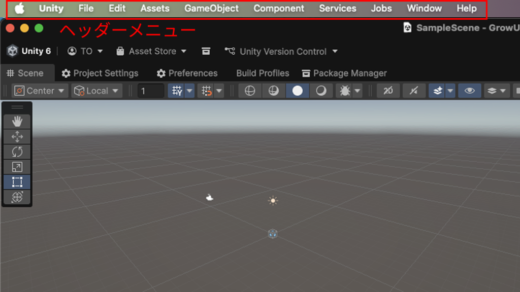Enable wireframe draw mode
Image resolution: width=520 pixels, height=292 pixels.
(x=249, y=91)
